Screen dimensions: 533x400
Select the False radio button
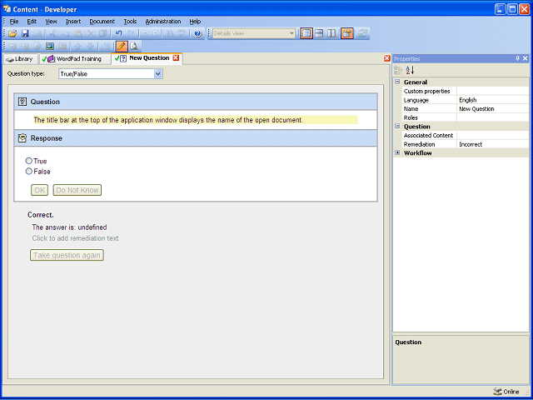pyautogui.click(x=29, y=171)
